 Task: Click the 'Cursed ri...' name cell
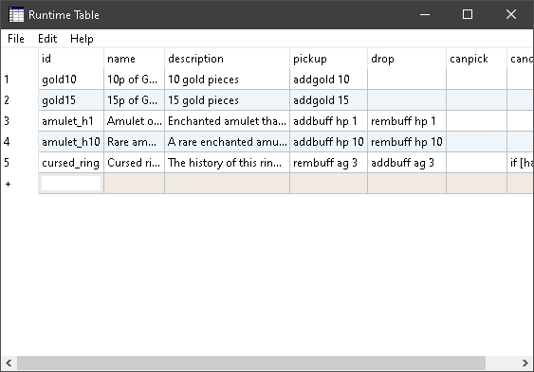pyautogui.click(x=134, y=163)
